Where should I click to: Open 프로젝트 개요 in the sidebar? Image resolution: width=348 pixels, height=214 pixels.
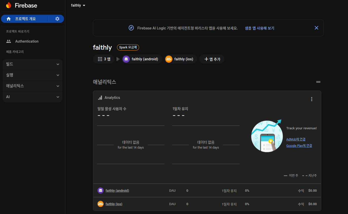coord(25,19)
